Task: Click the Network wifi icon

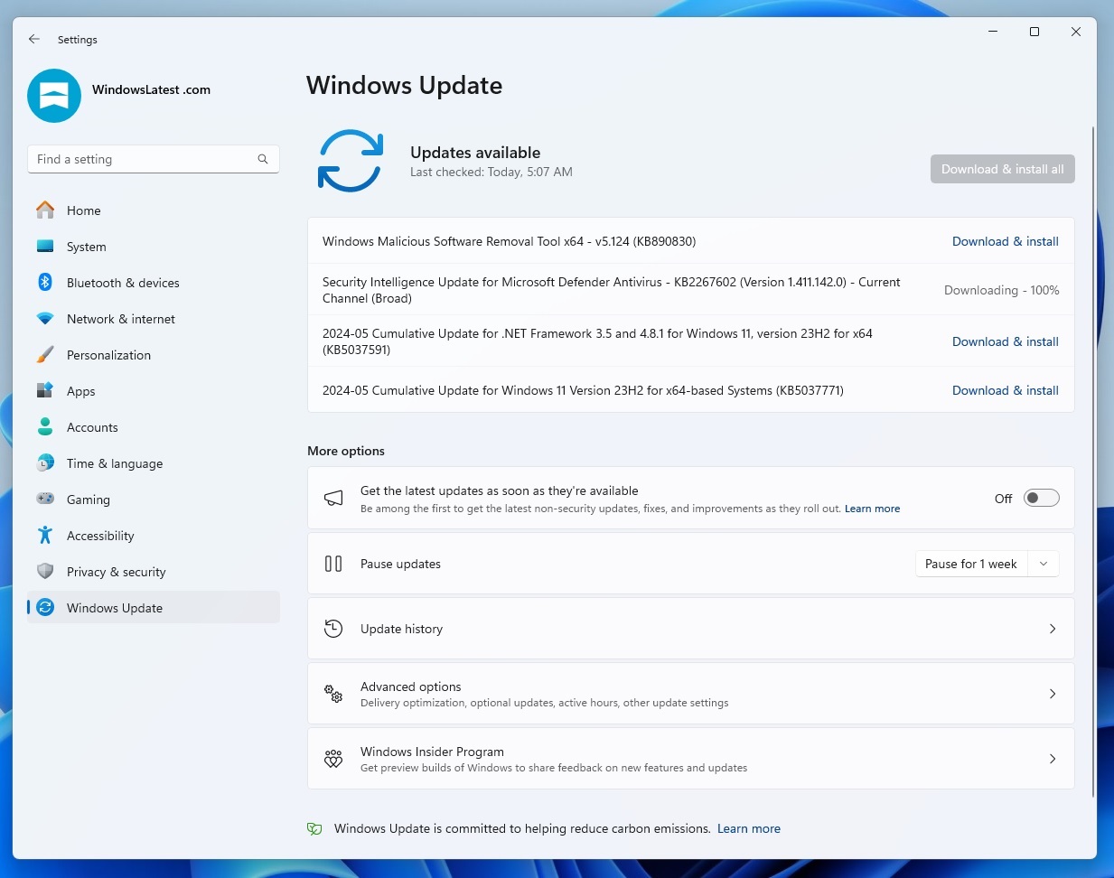Action: click(x=45, y=319)
